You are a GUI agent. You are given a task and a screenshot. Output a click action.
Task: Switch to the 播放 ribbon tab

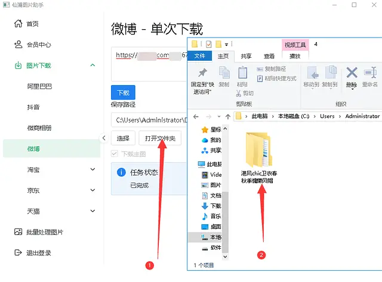295,57
